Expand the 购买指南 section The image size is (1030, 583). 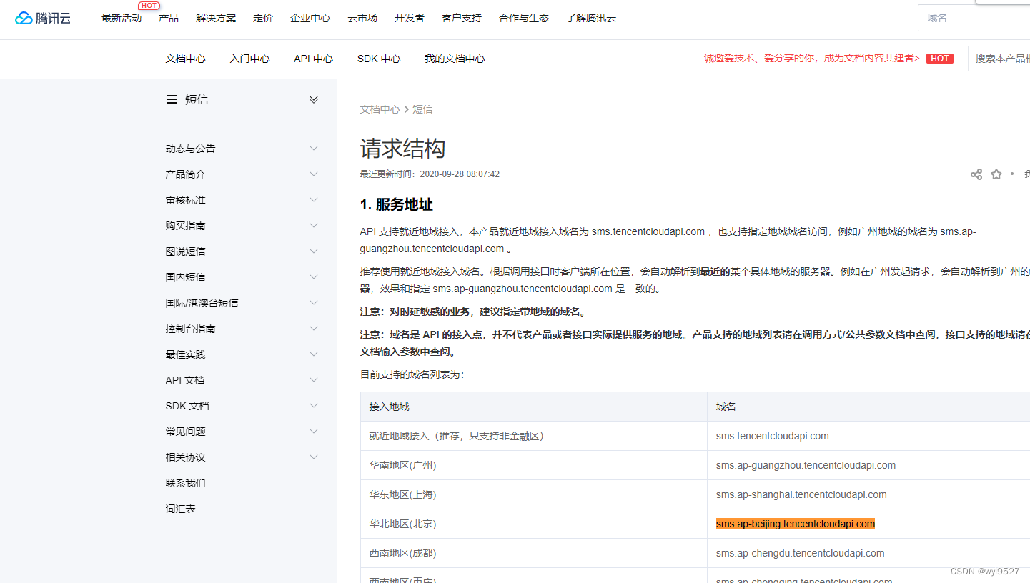pos(314,226)
